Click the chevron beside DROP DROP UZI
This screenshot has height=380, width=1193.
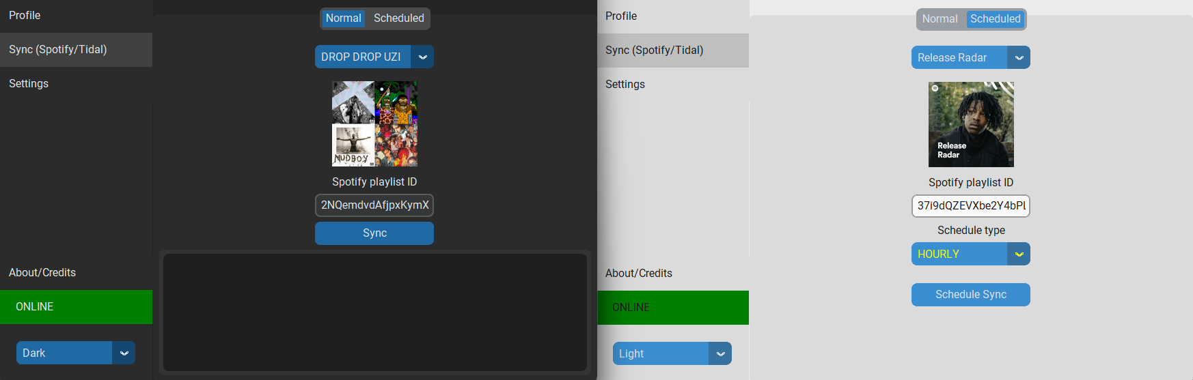[x=422, y=57]
